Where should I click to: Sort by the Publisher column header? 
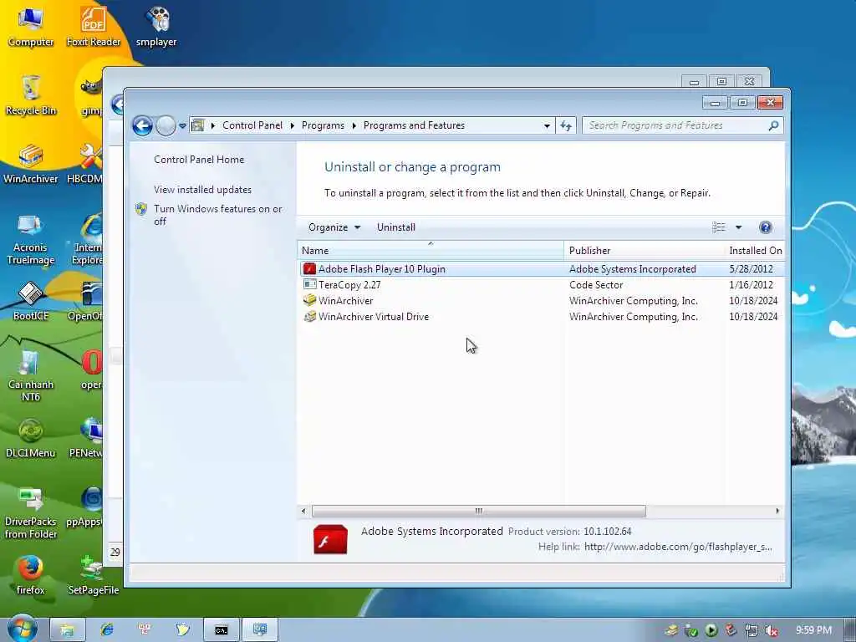pos(645,250)
